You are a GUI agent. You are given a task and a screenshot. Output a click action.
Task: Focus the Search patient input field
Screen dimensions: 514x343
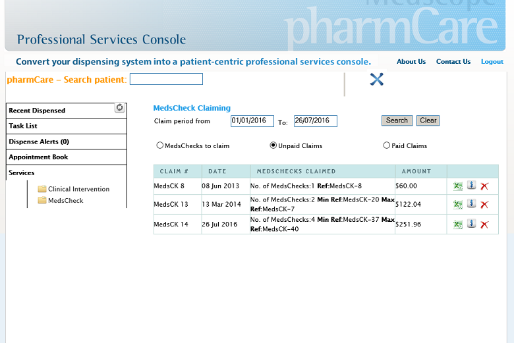click(166, 79)
